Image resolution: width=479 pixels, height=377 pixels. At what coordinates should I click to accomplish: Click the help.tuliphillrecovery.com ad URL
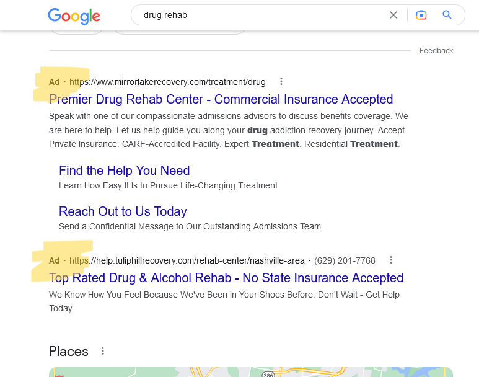pyautogui.click(x=187, y=260)
